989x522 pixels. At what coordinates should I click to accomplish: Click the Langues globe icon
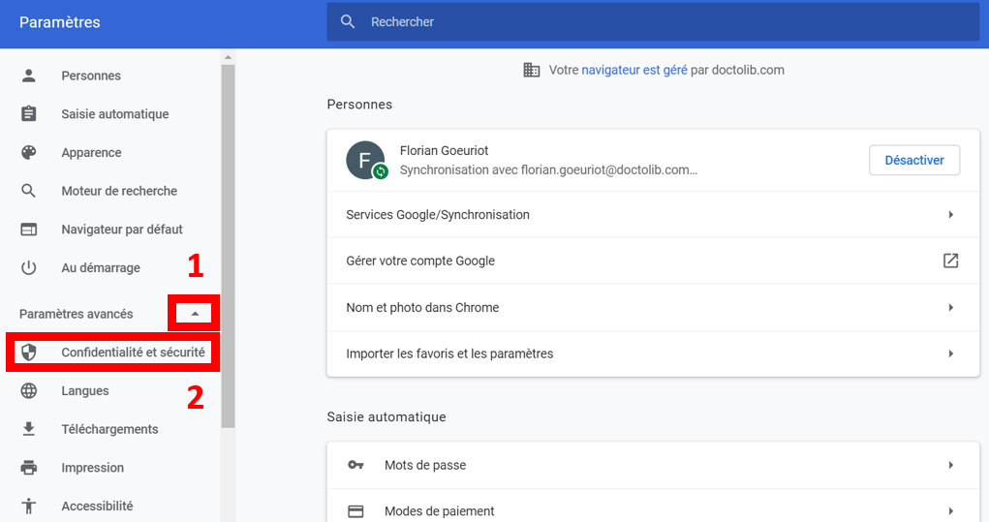coord(29,391)
